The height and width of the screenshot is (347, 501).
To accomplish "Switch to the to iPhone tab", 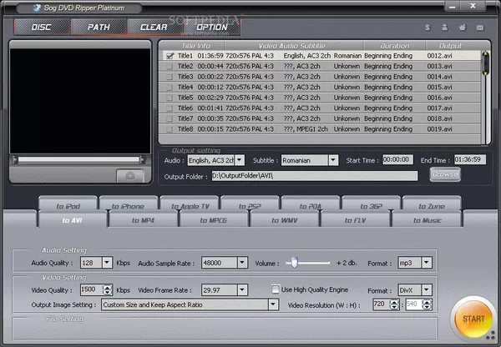I will [128, 204].
